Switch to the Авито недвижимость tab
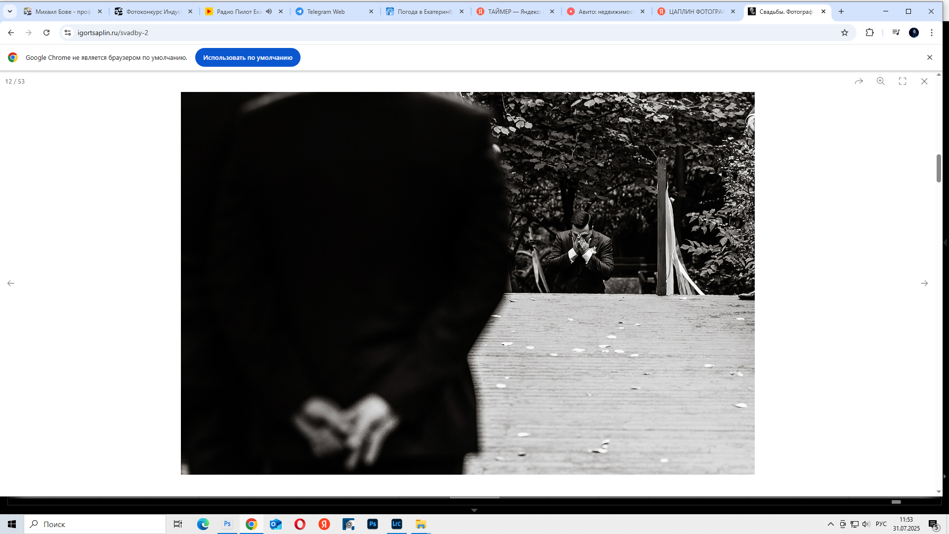Viewport: 949px width, 534px height. (605, 11)
